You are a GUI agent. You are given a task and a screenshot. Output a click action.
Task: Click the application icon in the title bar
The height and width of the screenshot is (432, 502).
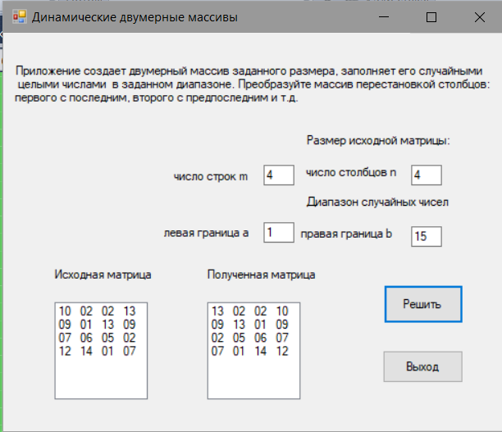(19, 17)
